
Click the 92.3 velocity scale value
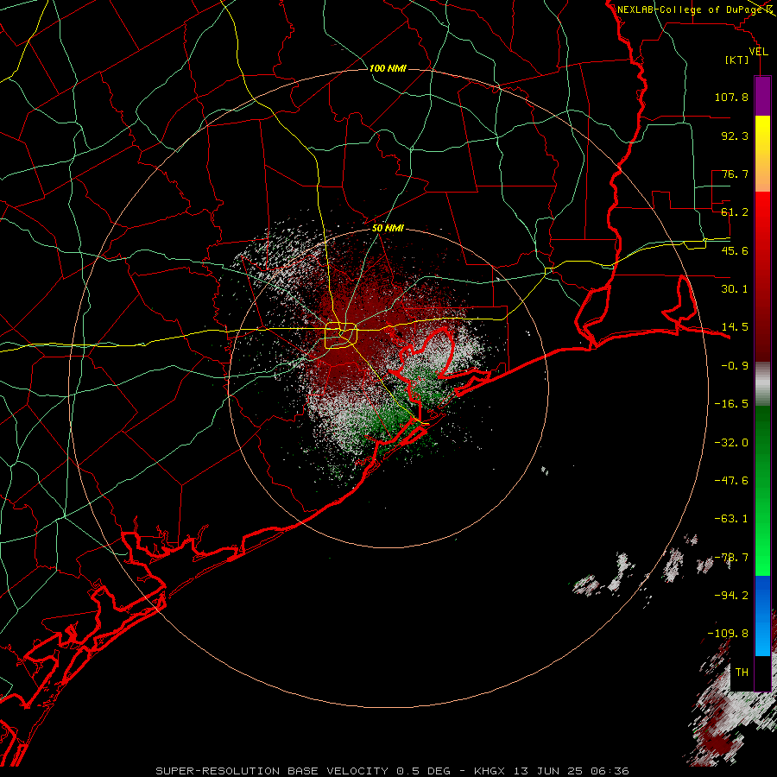pyautogui.click(x=735, y=136)
